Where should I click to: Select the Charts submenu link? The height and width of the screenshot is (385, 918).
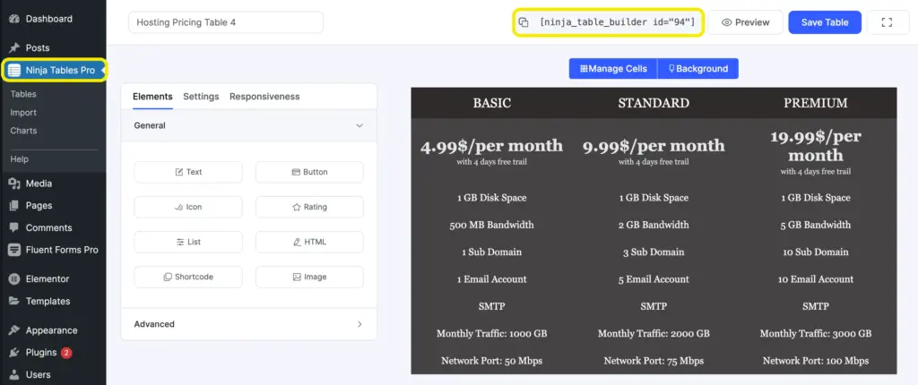23,131
